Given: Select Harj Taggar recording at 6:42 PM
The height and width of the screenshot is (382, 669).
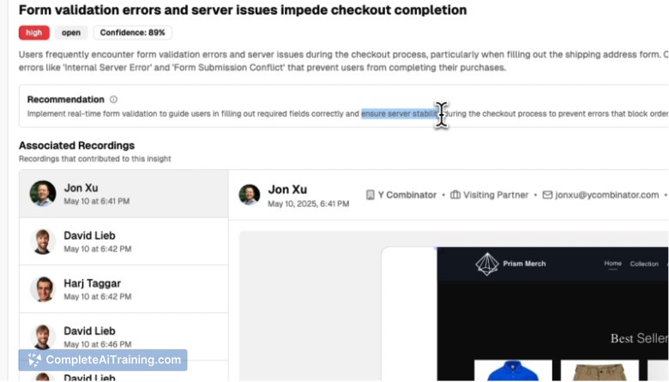Looking at the screenshot, I should (x=124, y=289).
